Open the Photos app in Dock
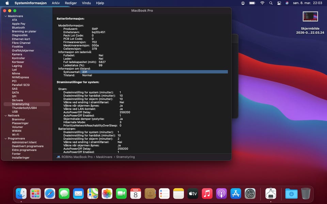This screenshot has height=204, width=327. pos(107,193)
